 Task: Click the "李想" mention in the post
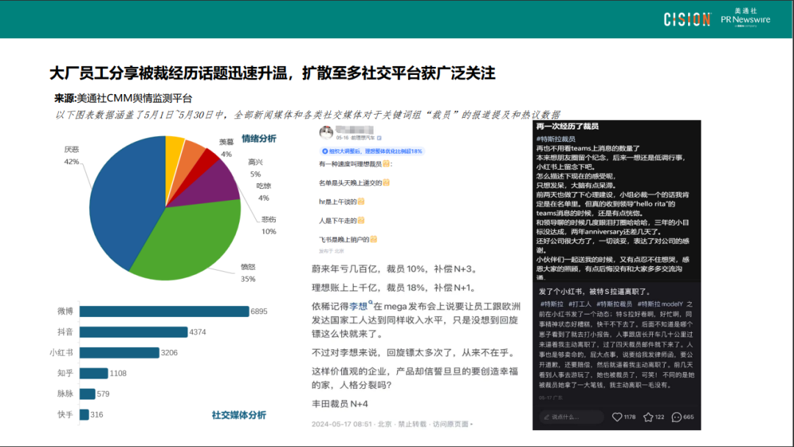[x=359, y=307]
